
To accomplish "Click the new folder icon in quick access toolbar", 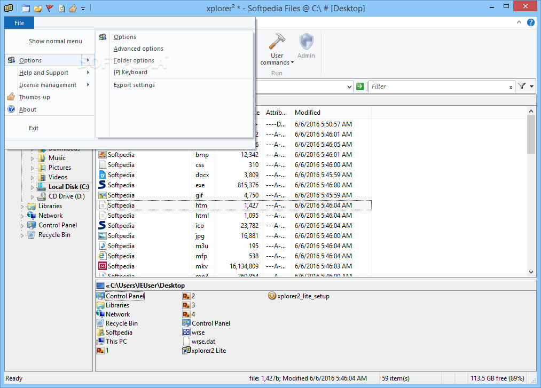I will 26,9.
